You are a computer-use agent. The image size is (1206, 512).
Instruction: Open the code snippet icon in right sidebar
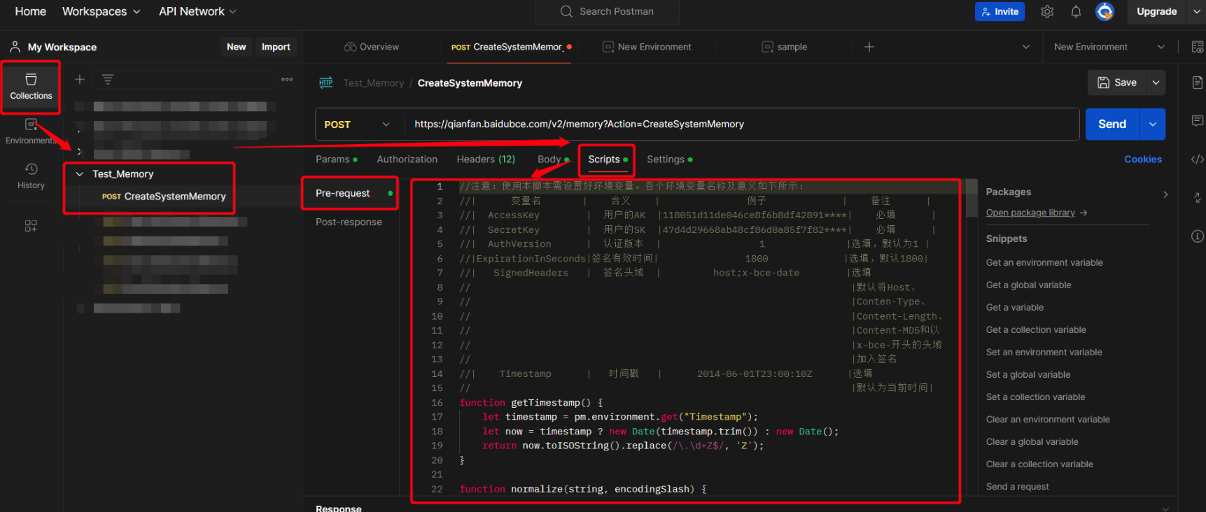click(1198, 159)
